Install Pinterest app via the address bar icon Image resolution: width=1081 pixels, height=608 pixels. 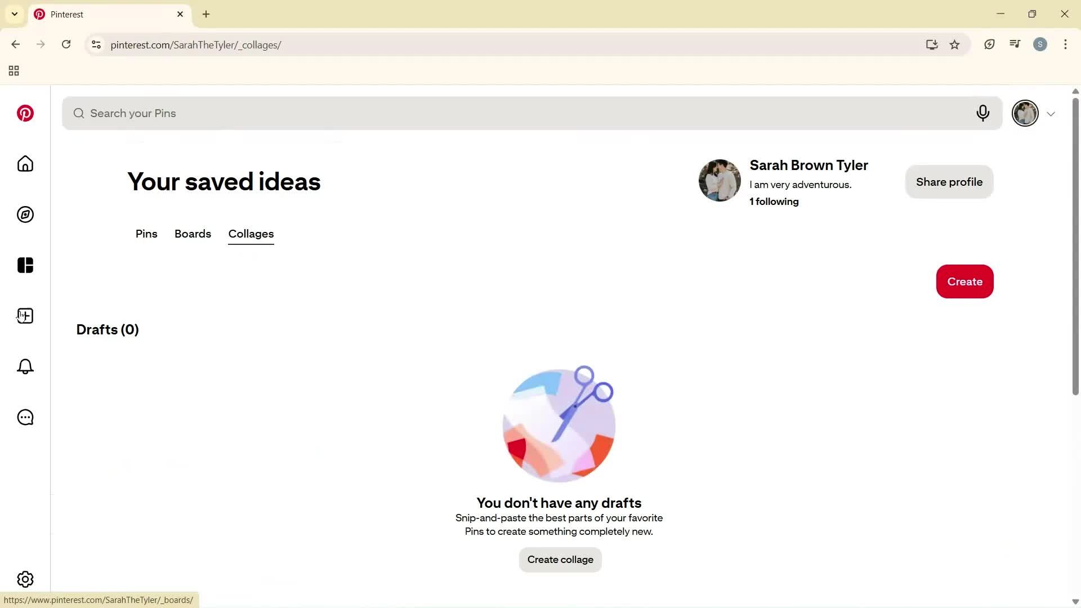[x=932, y=44]
